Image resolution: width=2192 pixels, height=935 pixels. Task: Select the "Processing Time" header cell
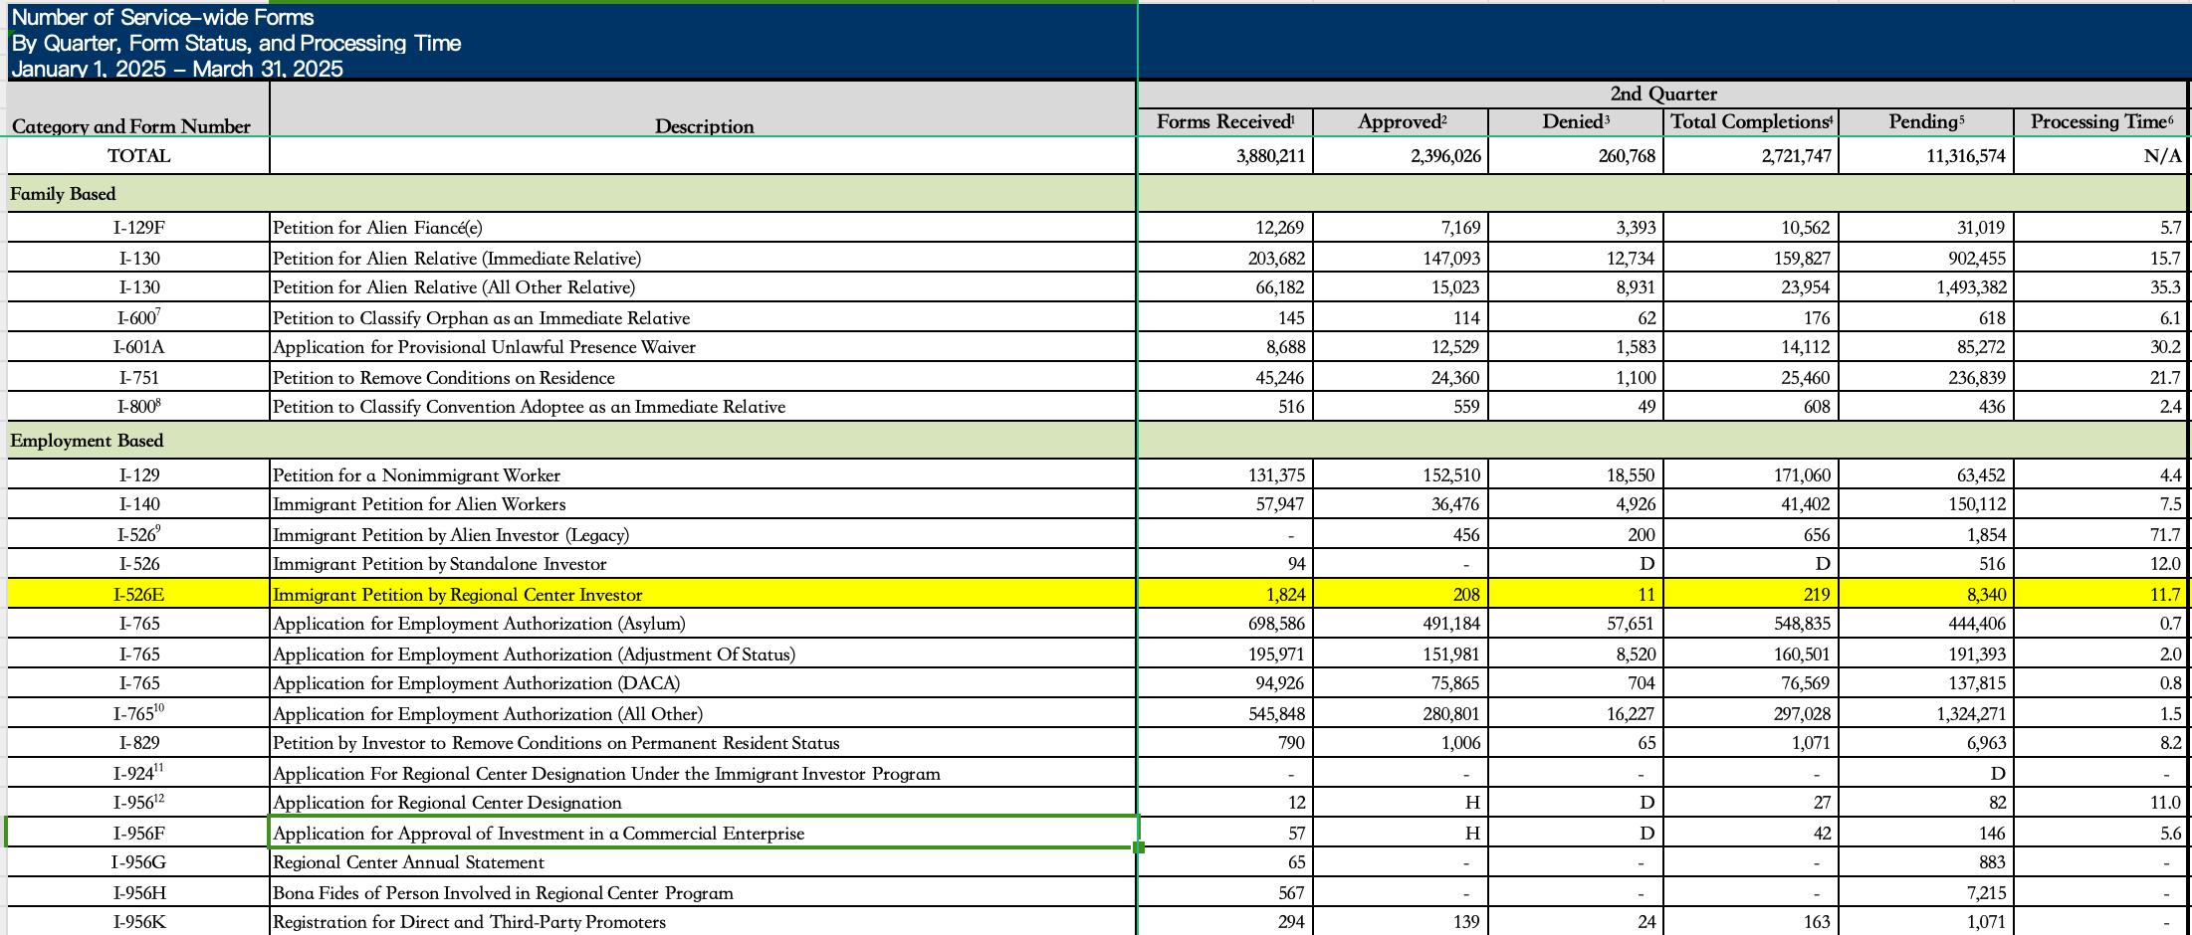coord(2101,121)
